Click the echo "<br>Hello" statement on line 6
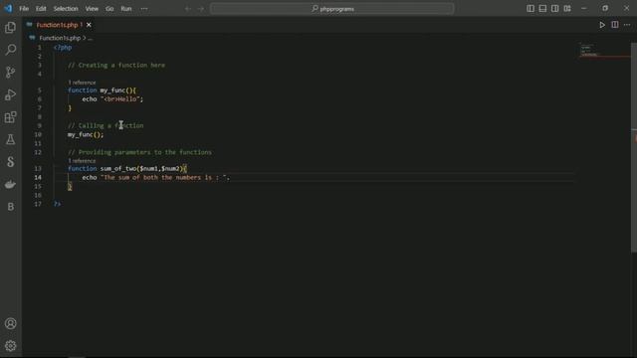Screen dimensions: 637x358 [112, 99]
